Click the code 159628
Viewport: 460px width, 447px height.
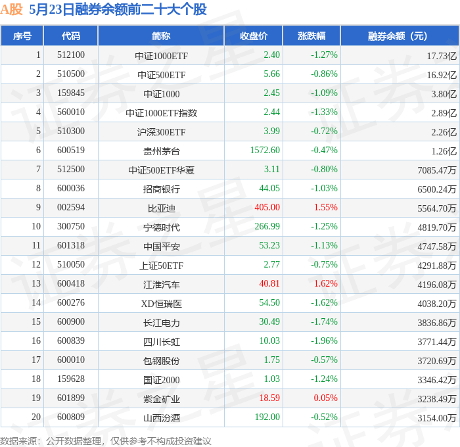pyautogui.click(x=71, y=379)
